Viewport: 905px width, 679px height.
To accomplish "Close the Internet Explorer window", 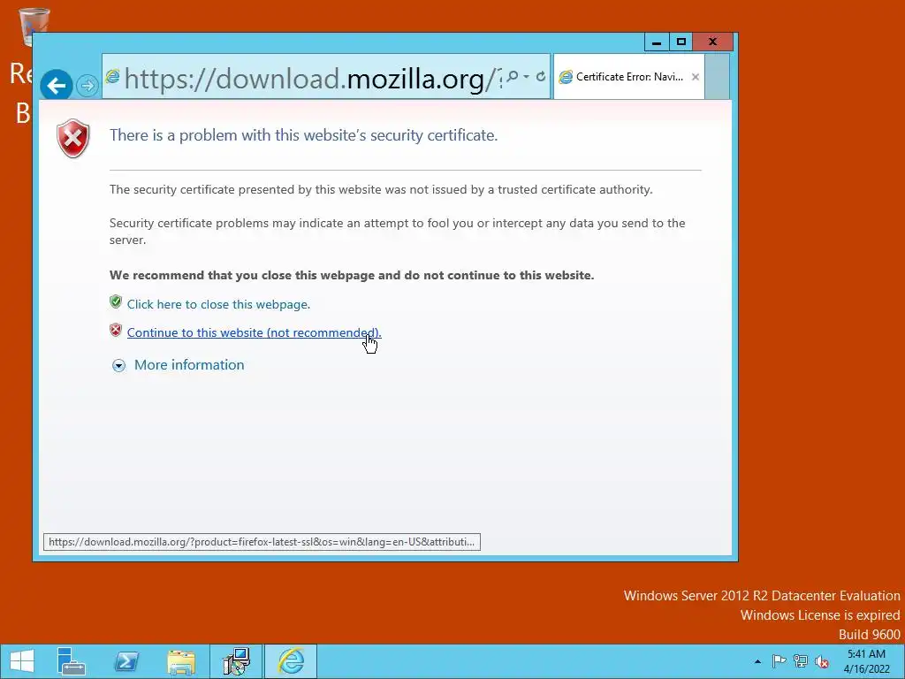I will [x=713, y=42].
